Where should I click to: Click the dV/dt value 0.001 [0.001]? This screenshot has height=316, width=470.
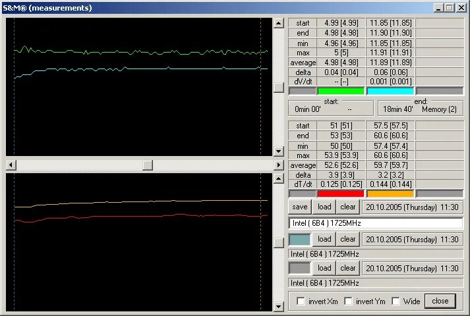click(390, 82)
